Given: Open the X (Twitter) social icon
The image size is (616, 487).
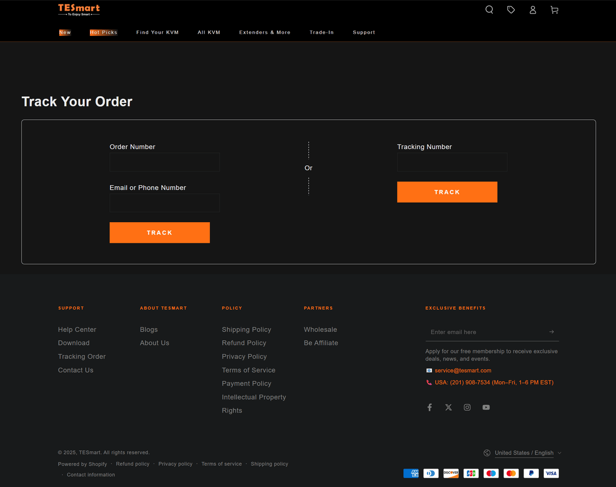Looking at the screenshot, I should click(x=449, y=408).
